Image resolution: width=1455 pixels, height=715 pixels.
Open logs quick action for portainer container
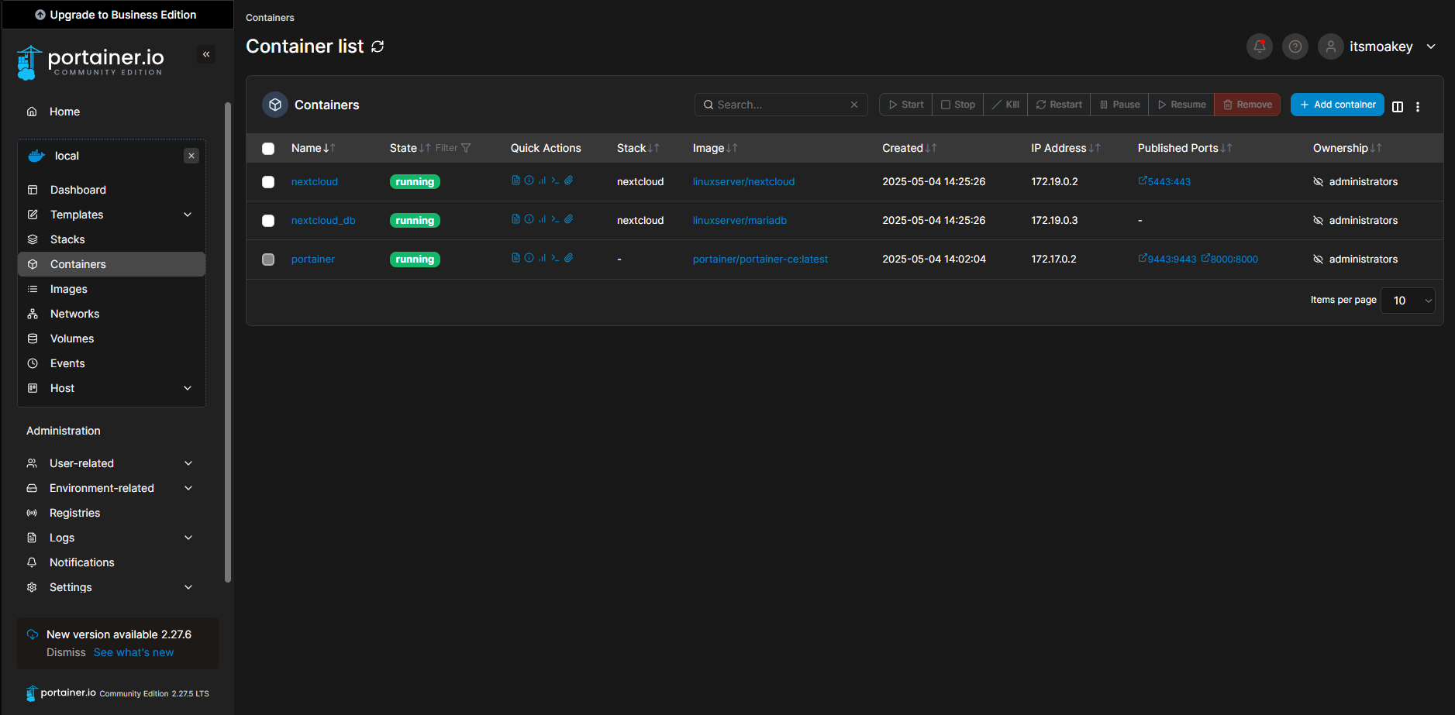tap(515, 258)
